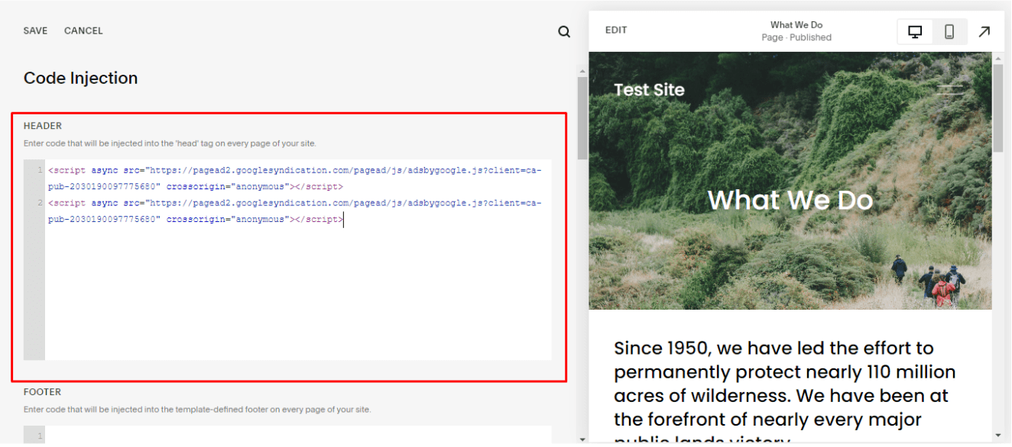Click the 'Page · Published' status text
1012x447 pixels.
point(796,37)
